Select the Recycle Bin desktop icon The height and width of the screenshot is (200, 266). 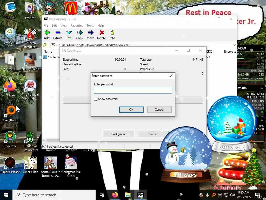pyautogui.click(x=10, y=36)
